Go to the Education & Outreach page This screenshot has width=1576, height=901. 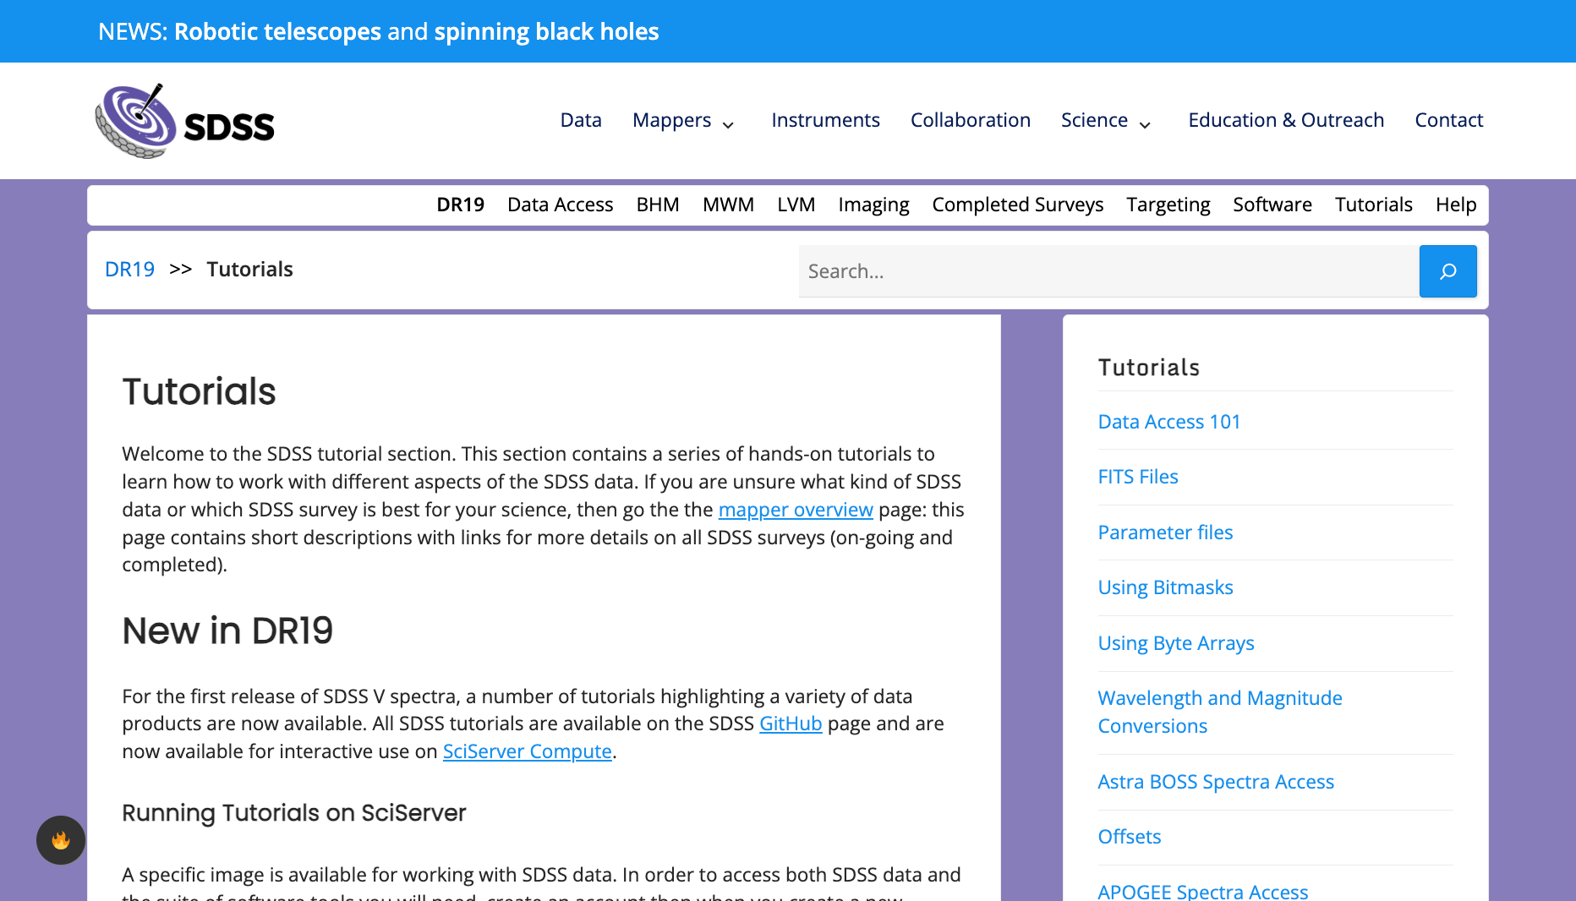coord(1285,120)
